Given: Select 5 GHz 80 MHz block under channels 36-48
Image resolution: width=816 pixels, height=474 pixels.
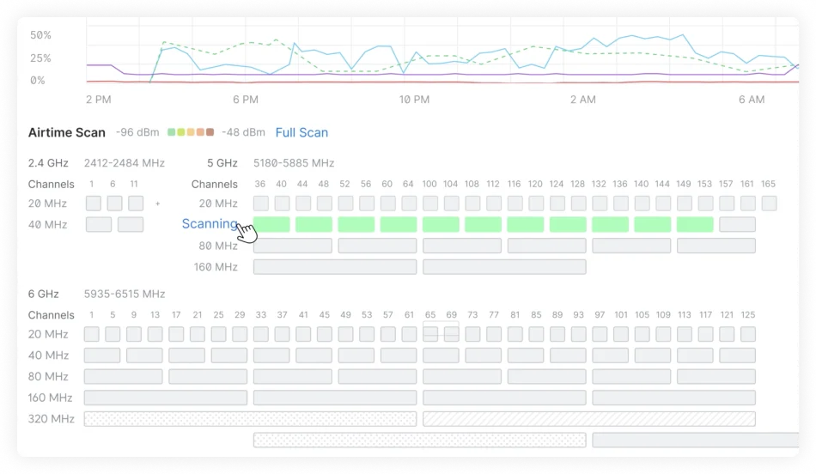Looking at the screenshot, I should (x=293, y=246).
